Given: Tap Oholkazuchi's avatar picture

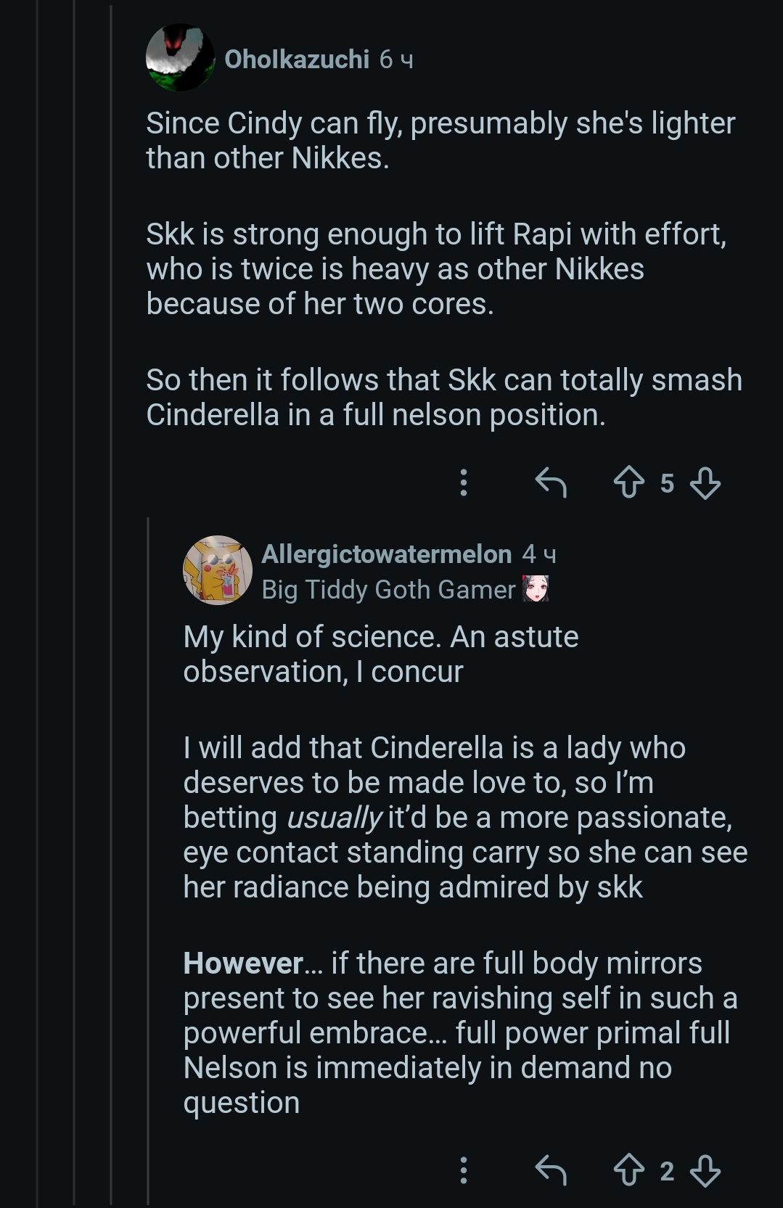Looking at the screenshot, I should [180, 58].
